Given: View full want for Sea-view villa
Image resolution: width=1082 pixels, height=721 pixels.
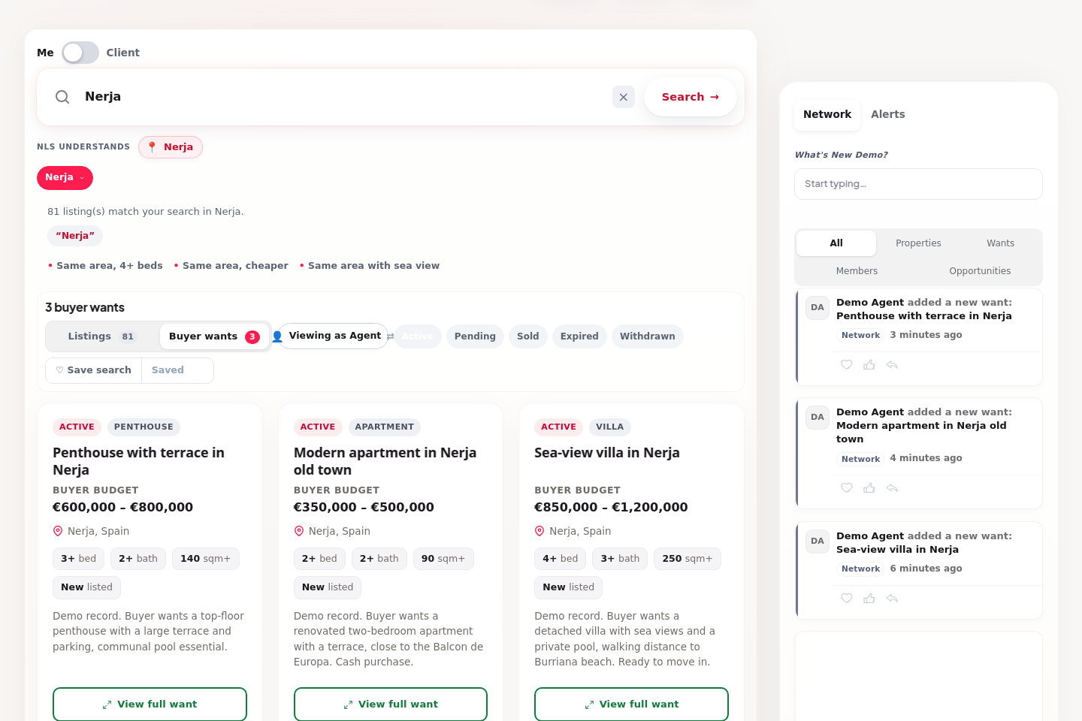Looking at the screenshot, I should point(631,704).
